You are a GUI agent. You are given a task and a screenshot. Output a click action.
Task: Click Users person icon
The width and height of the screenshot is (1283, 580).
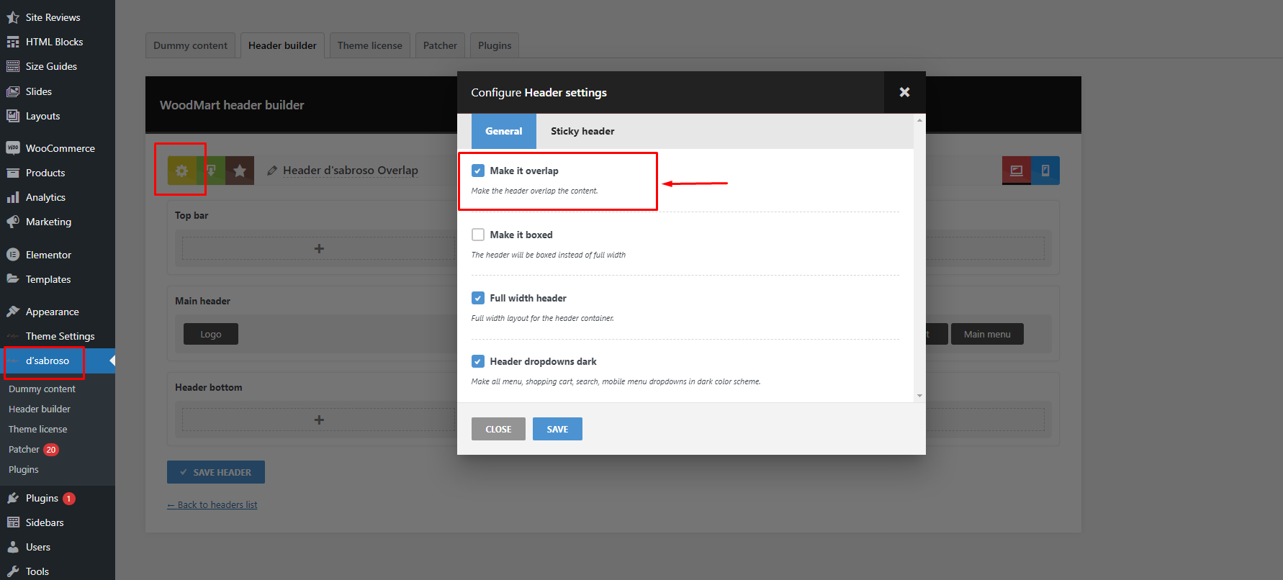point(13,547)
